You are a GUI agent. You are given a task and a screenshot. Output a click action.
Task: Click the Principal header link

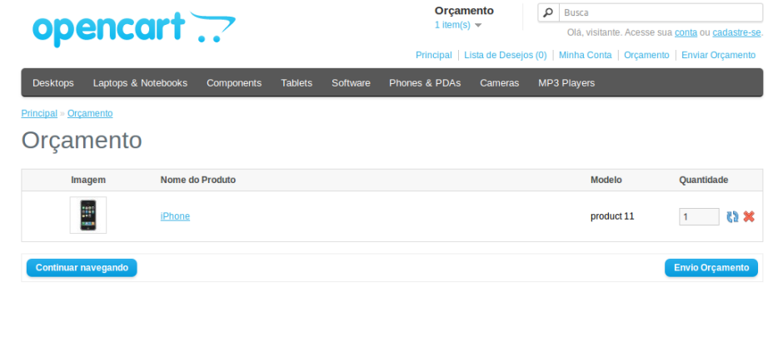click(x=434, y=56)
